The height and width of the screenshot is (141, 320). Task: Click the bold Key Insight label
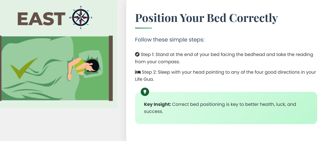click(157, 104)
